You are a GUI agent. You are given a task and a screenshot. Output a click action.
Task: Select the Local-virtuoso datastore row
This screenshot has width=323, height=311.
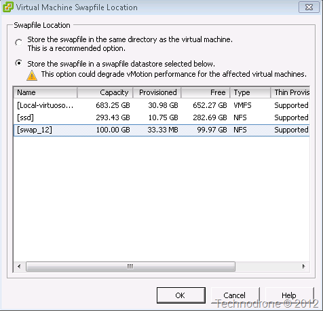(x=161, y=105)
